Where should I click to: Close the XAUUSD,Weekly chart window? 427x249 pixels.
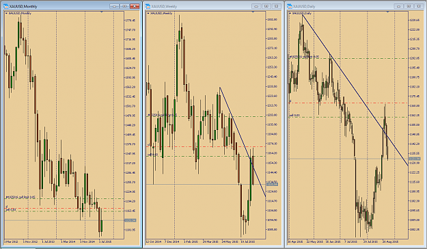point(277,6)
